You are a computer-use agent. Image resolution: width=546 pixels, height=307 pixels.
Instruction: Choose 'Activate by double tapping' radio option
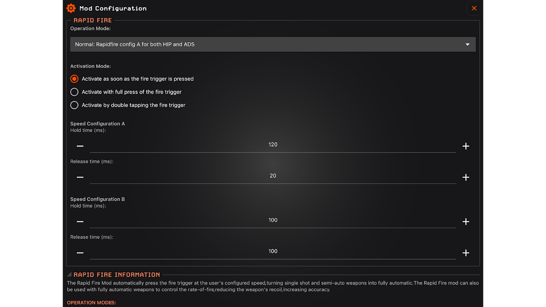coord(74,105)
